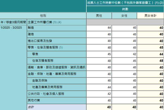164x110 pixels.
Task: Select the 地產及專業及商用服務 sub-row label
Action: [57, 87]
